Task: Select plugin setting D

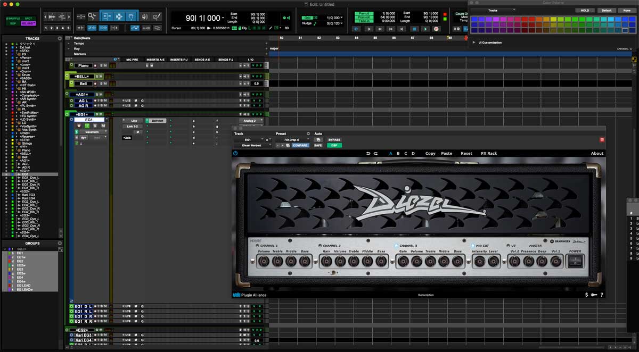Action: pyautogui.click(x=413, y=153)
